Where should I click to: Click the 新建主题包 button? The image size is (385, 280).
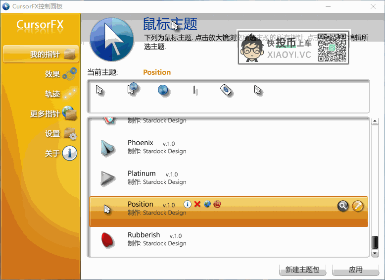(302, 270)
